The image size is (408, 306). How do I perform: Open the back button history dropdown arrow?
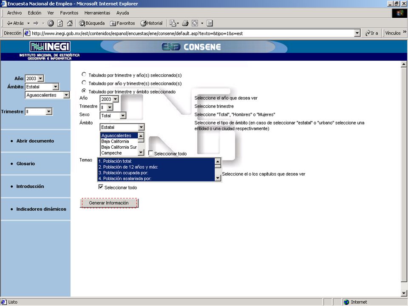tap(28, 23)
